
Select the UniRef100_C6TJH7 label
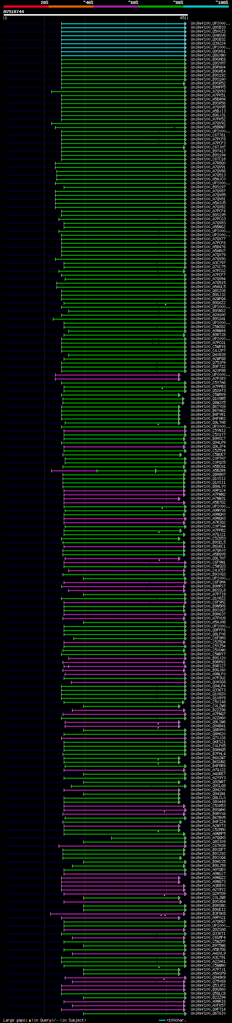[208, 147]
